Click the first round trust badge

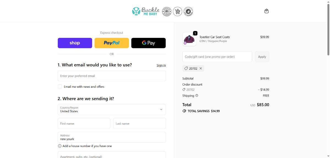tap(167, 12)
